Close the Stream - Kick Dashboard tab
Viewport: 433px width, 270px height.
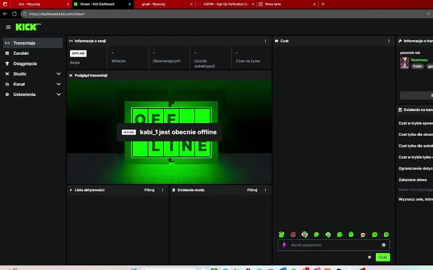click(130, 4)
